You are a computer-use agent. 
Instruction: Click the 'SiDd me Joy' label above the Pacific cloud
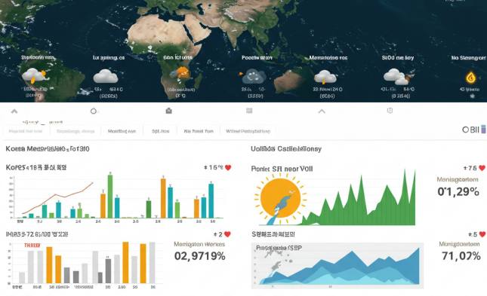coord(398,58)
